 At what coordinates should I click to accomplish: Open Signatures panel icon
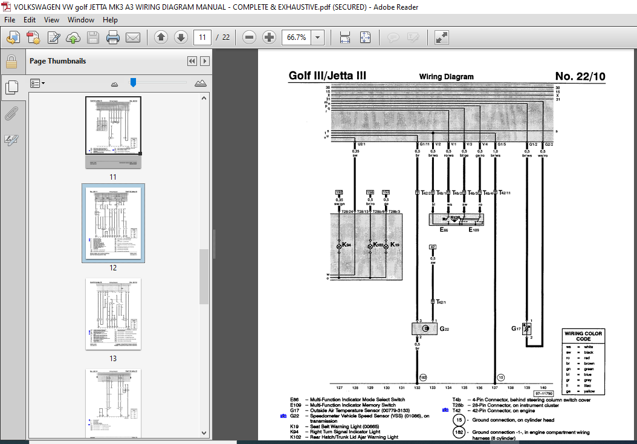11,140
